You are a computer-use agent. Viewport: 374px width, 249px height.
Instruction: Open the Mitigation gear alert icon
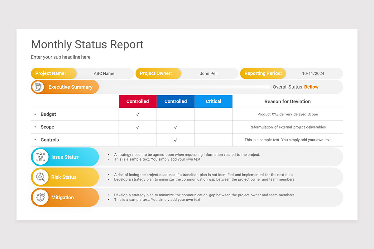pos(40,197)
